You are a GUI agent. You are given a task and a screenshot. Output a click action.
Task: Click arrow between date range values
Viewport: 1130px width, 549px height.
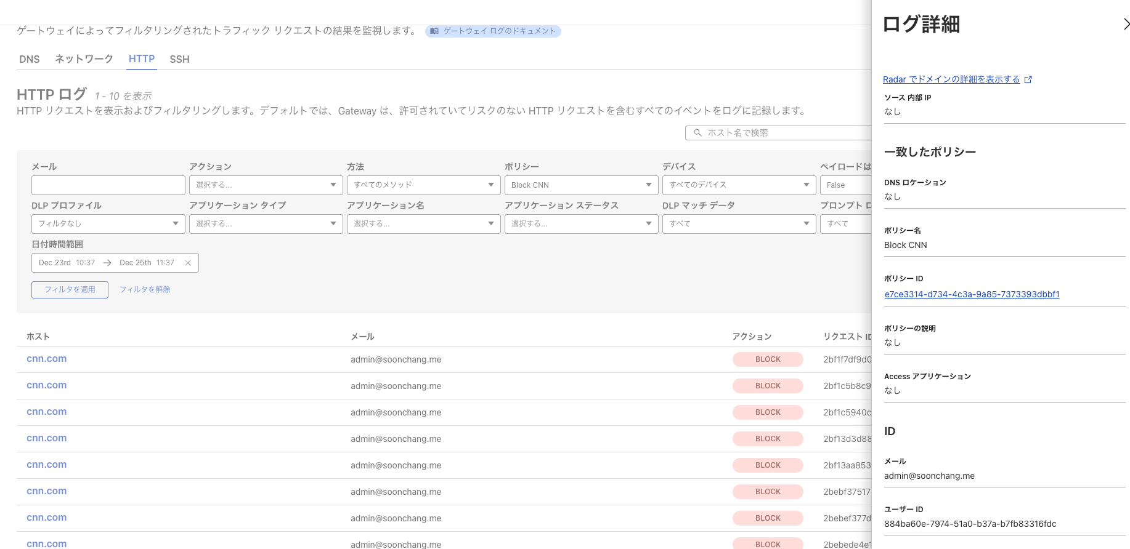107,263
